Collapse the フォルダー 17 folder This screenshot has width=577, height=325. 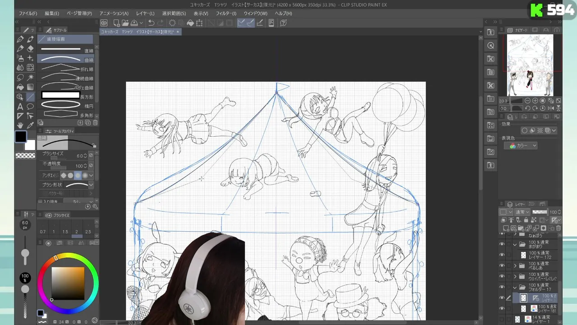coord(515,287)
